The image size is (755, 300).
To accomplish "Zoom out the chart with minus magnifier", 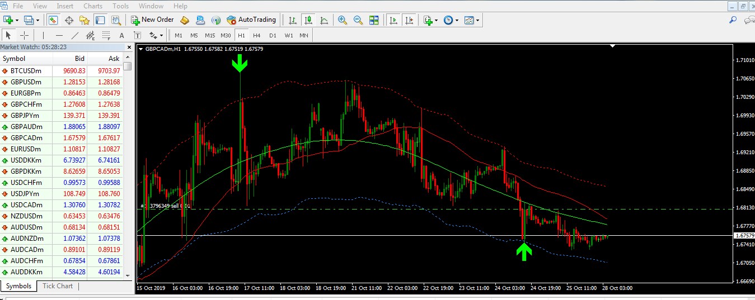I will click(358, 20).
